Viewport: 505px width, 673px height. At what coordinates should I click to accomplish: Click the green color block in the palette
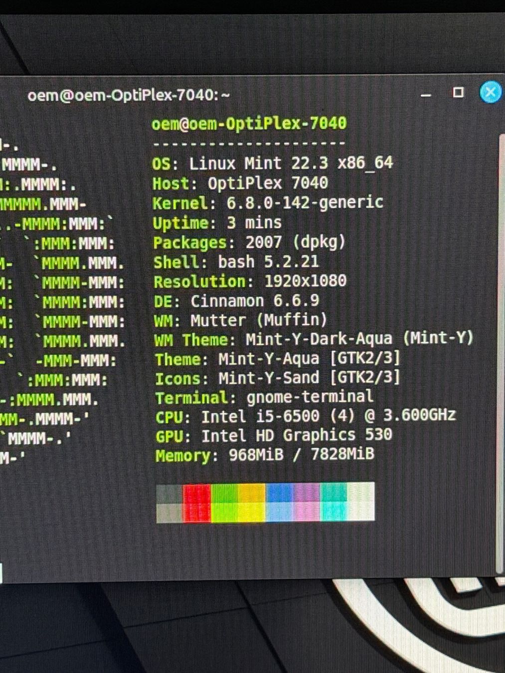(x=224, y=503)
